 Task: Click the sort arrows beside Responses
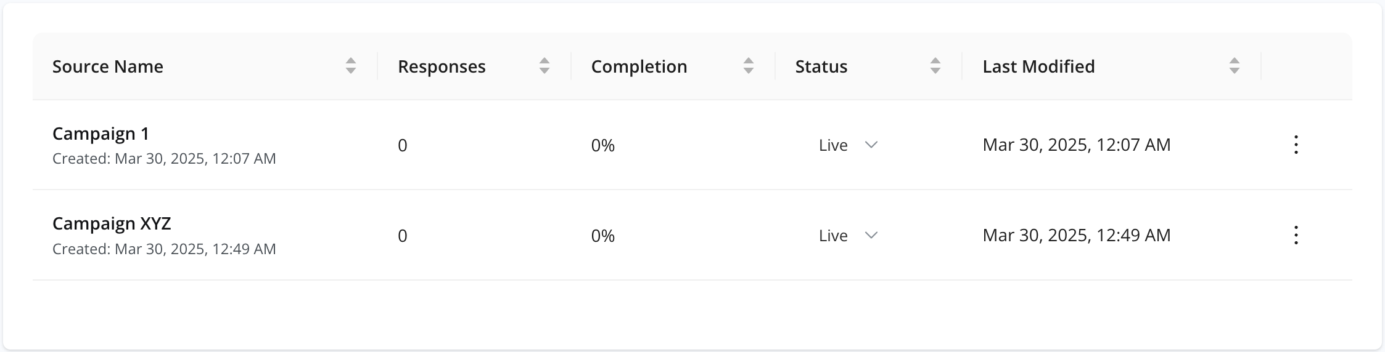(545, 66)
